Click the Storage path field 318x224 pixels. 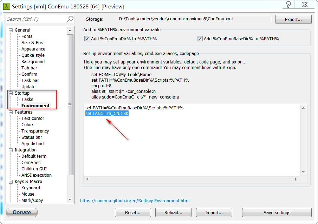(x=195, y=19)
